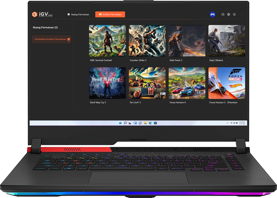Open the blue gamepad profile avatar
277x198 pixels.
[x=212, y=15]
